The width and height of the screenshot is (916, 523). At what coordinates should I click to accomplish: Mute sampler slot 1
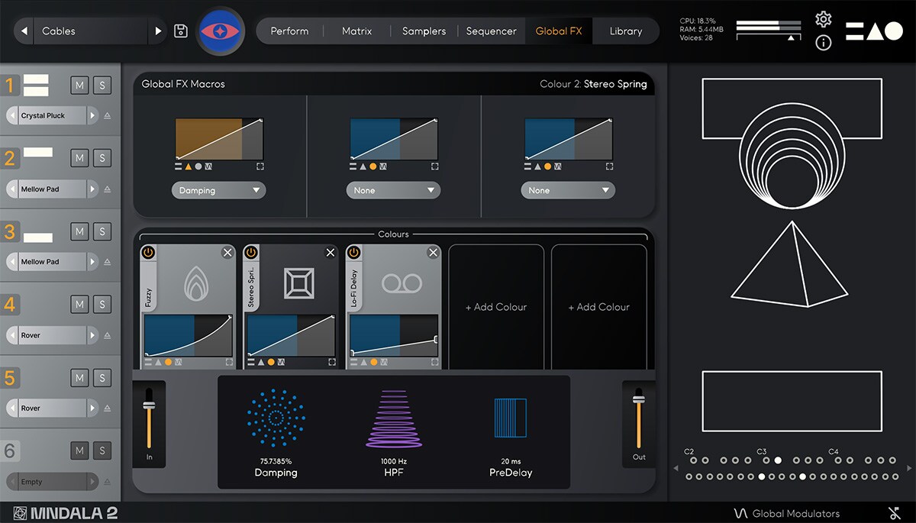tap(79, 85)
